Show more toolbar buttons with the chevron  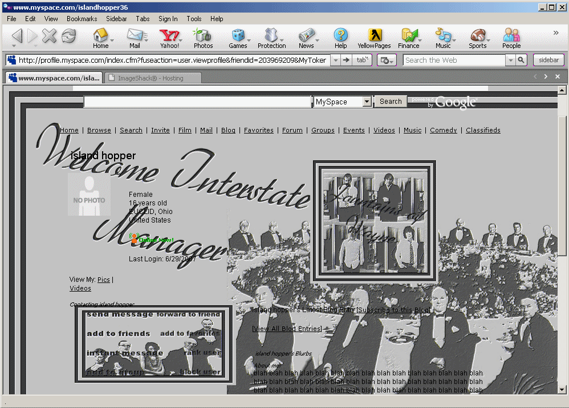555,33
